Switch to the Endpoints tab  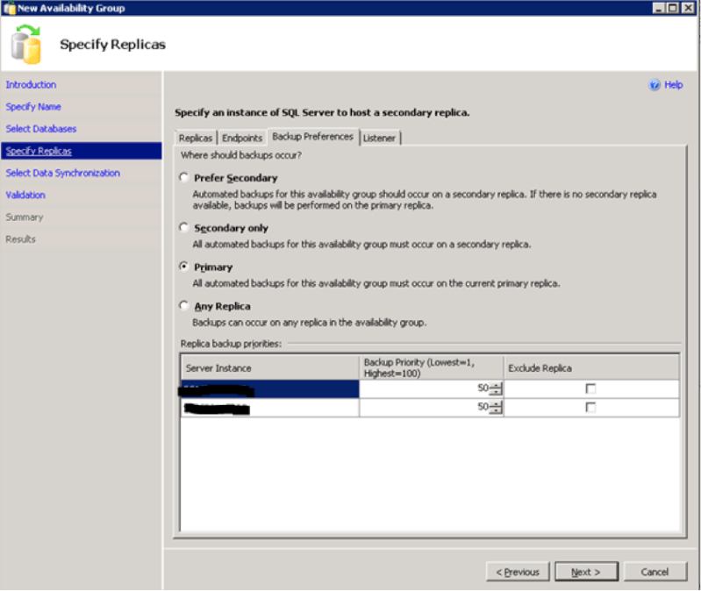242,138
